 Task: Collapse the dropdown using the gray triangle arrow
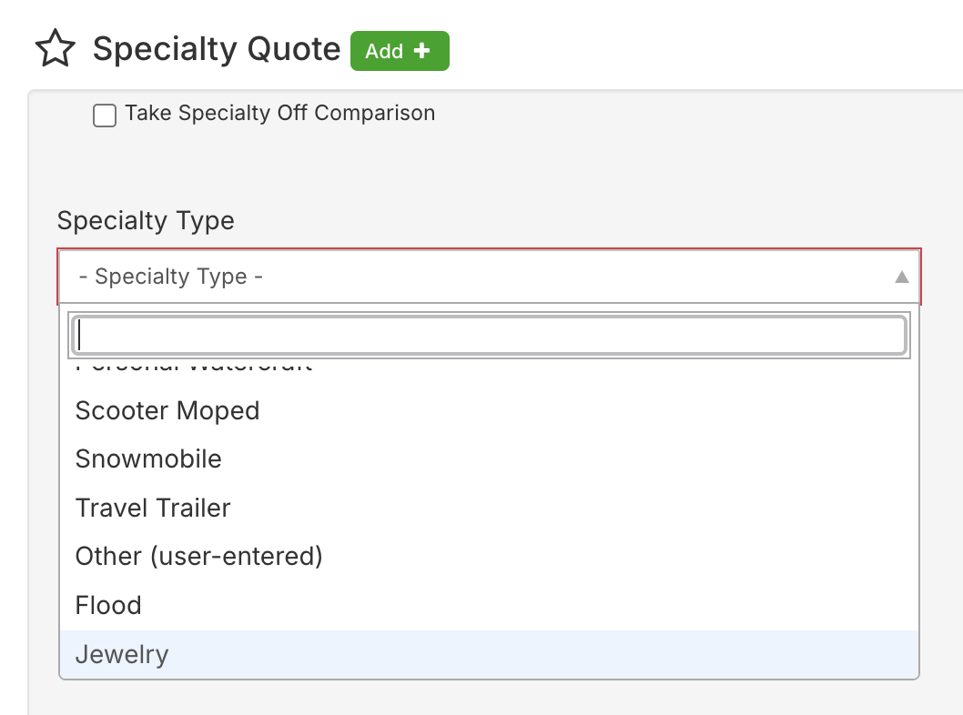tap(901, 277)
